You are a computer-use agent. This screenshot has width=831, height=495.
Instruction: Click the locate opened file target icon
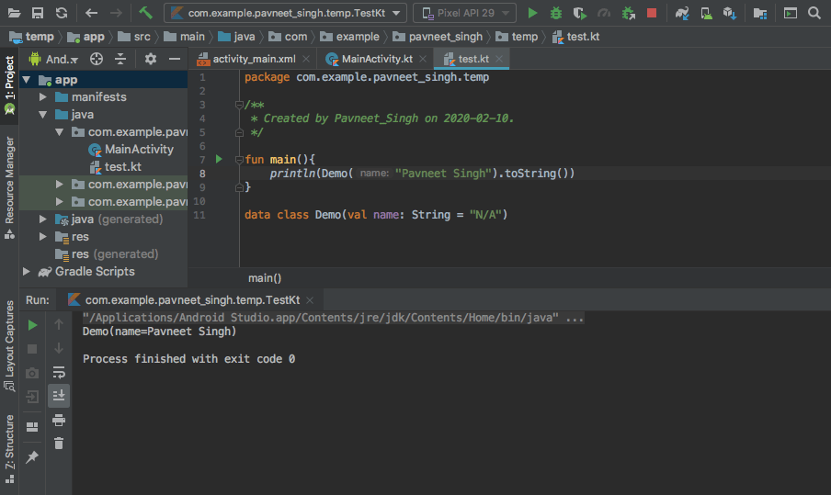tap(97, 59)
